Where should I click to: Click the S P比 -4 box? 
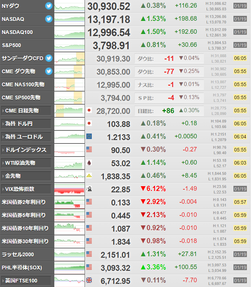click(169, 98)
